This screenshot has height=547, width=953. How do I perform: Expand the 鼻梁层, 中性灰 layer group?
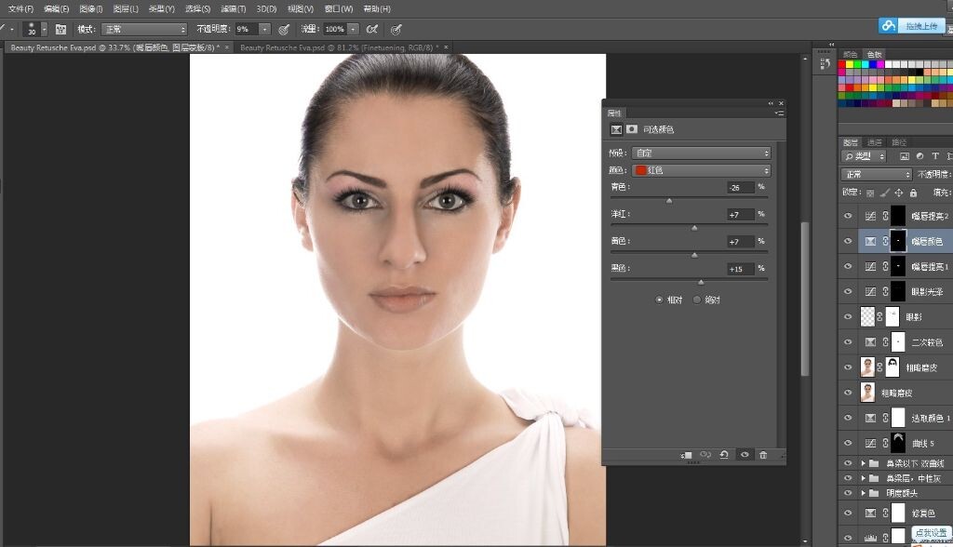[863, 478]
